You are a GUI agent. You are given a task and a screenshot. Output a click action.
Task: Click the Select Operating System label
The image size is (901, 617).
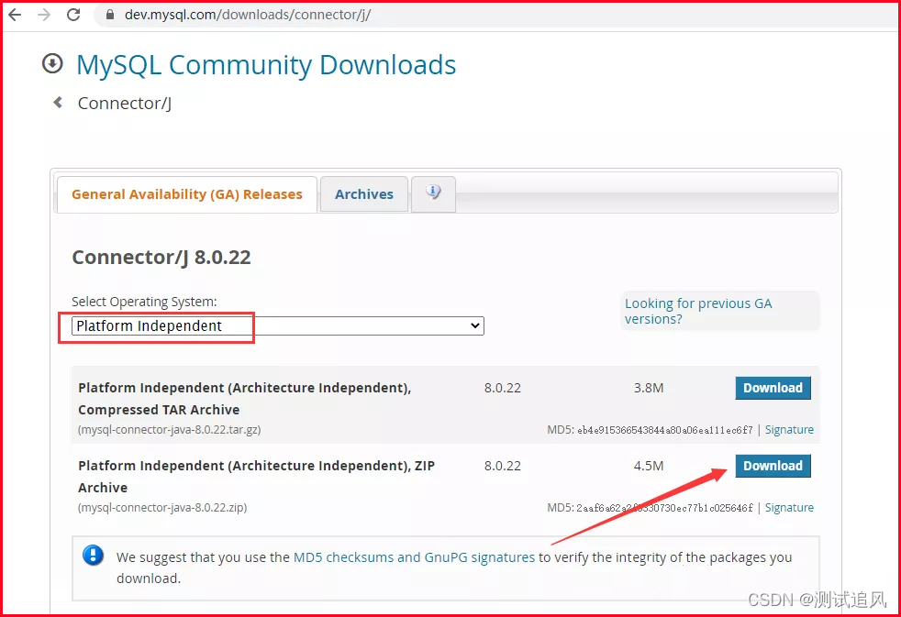144,302
